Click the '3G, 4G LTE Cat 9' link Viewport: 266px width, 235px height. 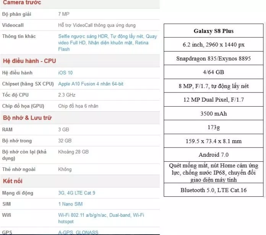77,193
